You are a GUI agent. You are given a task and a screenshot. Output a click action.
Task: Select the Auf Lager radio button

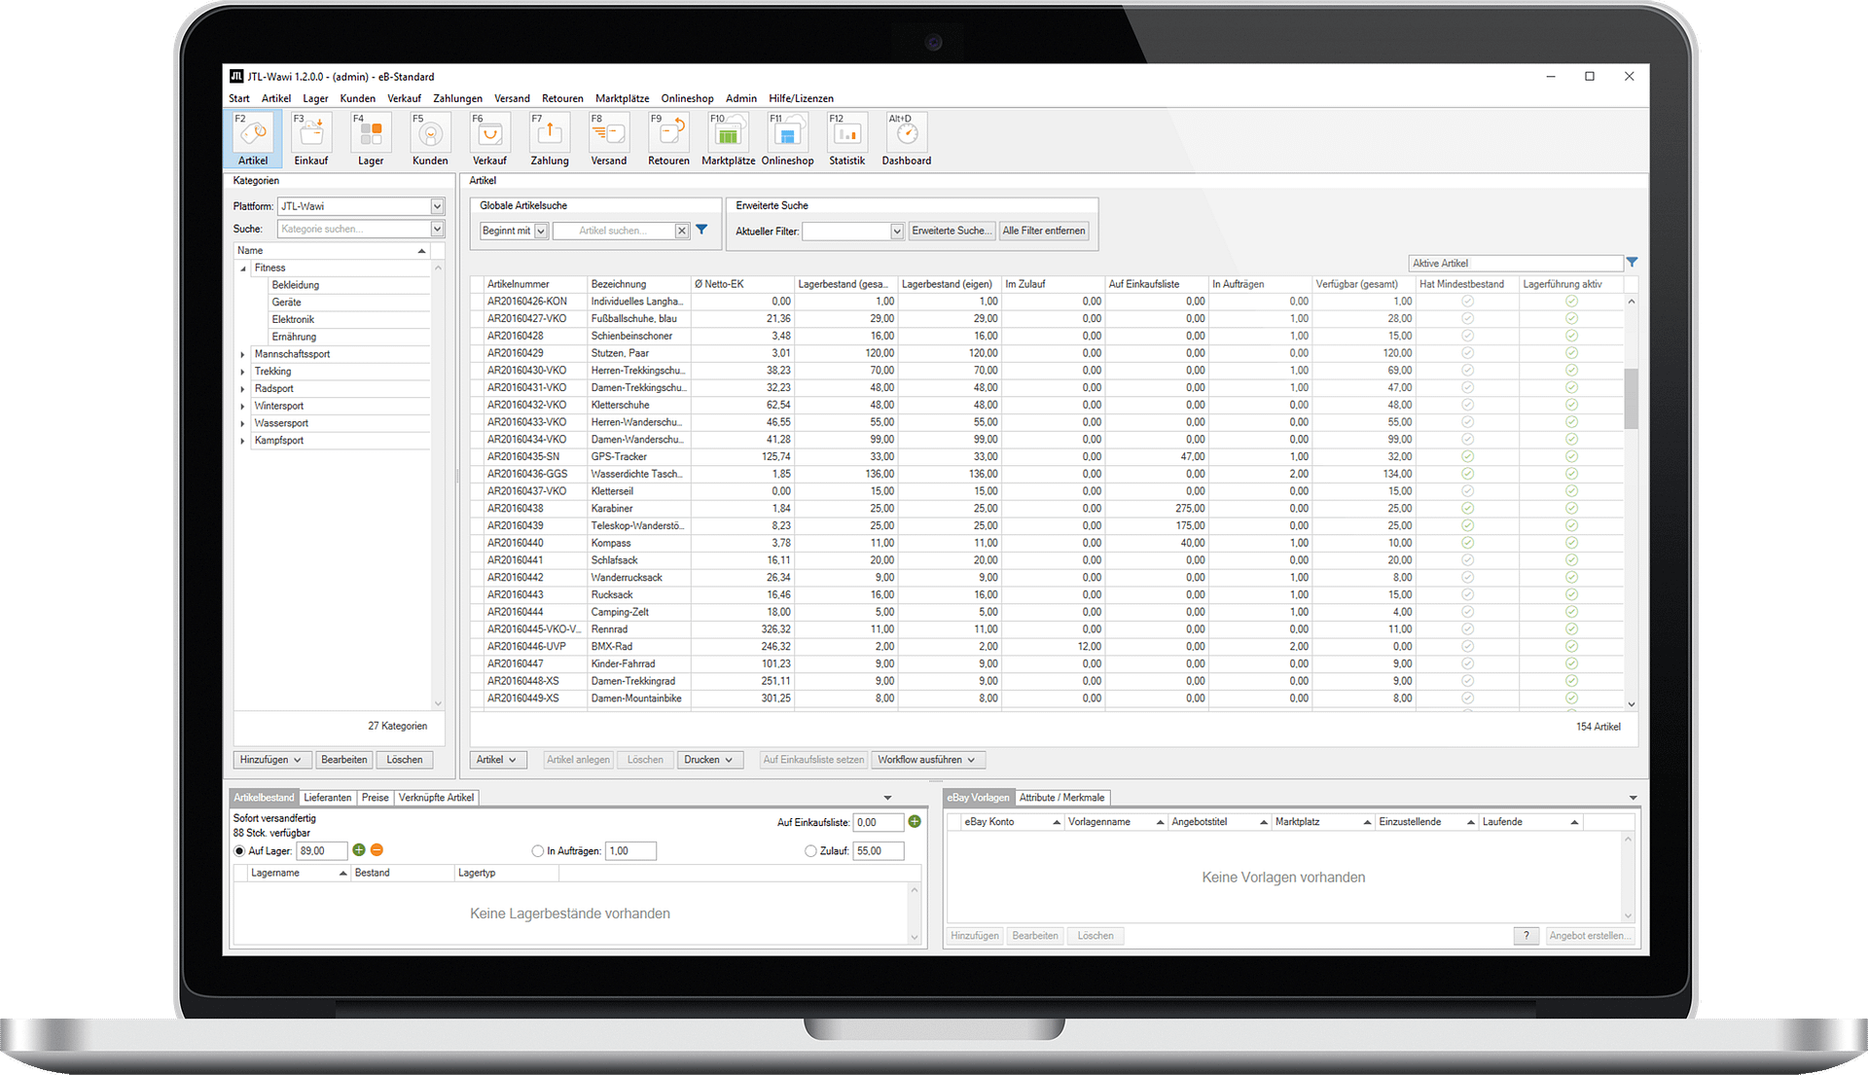coord(239,851)
